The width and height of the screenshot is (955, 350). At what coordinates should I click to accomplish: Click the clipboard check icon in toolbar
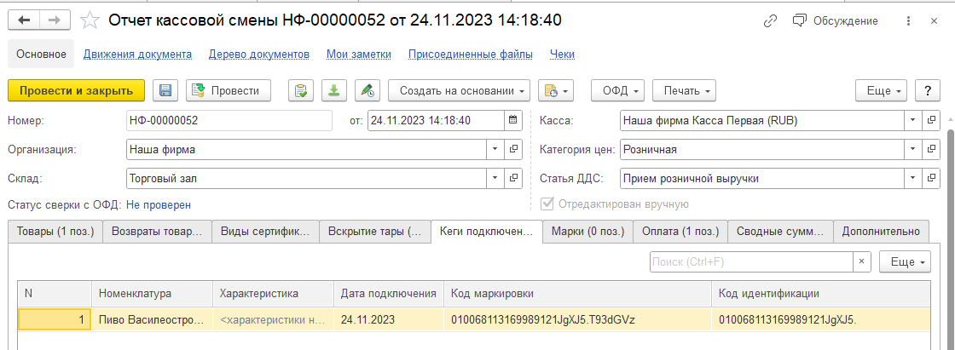coord(301,90)
